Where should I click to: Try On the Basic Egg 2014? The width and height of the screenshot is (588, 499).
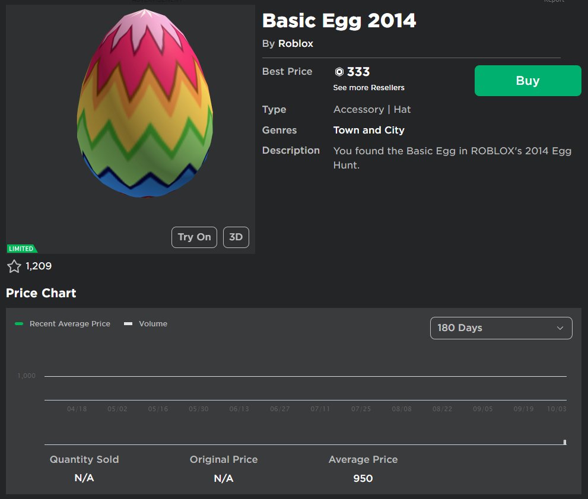coord(194,237)
